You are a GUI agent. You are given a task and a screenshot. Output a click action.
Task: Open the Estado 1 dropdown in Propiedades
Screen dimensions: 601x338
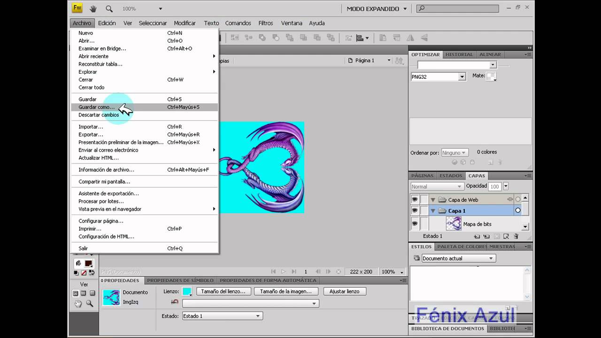(x=222, y=316)
